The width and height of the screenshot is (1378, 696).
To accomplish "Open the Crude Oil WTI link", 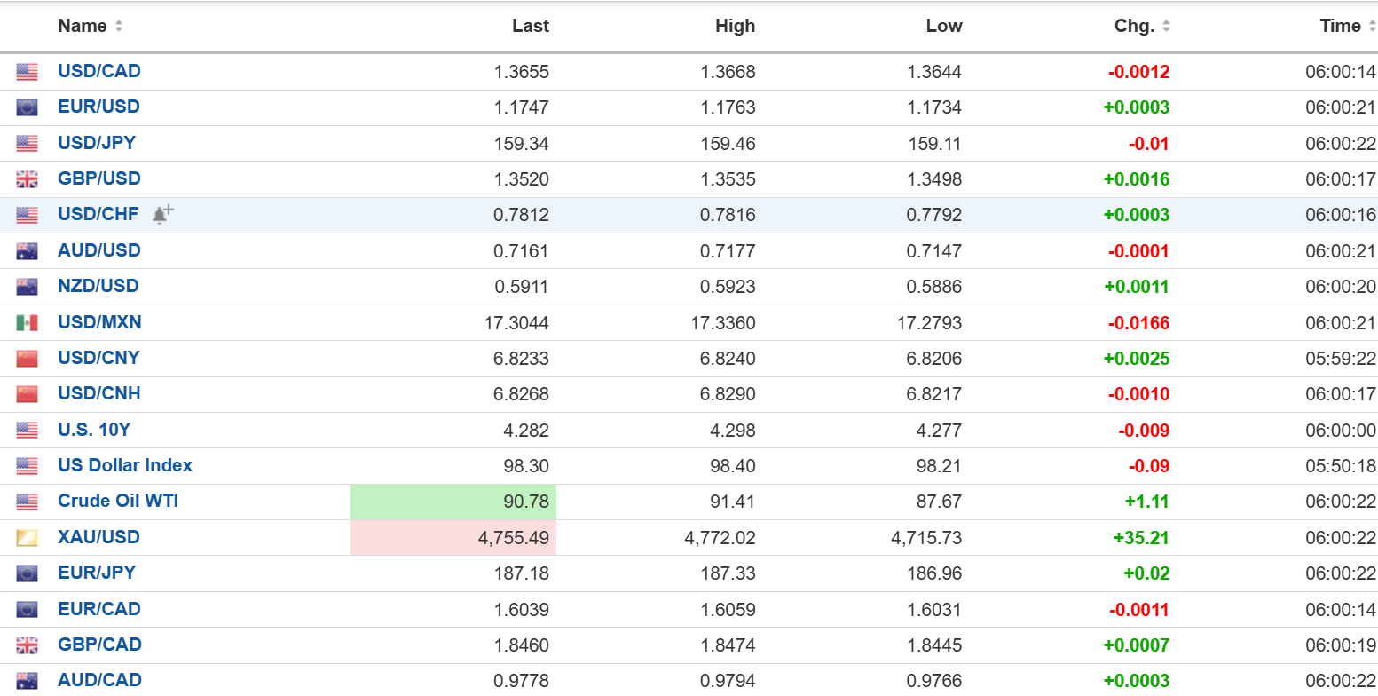I will [x=118, y=501].
